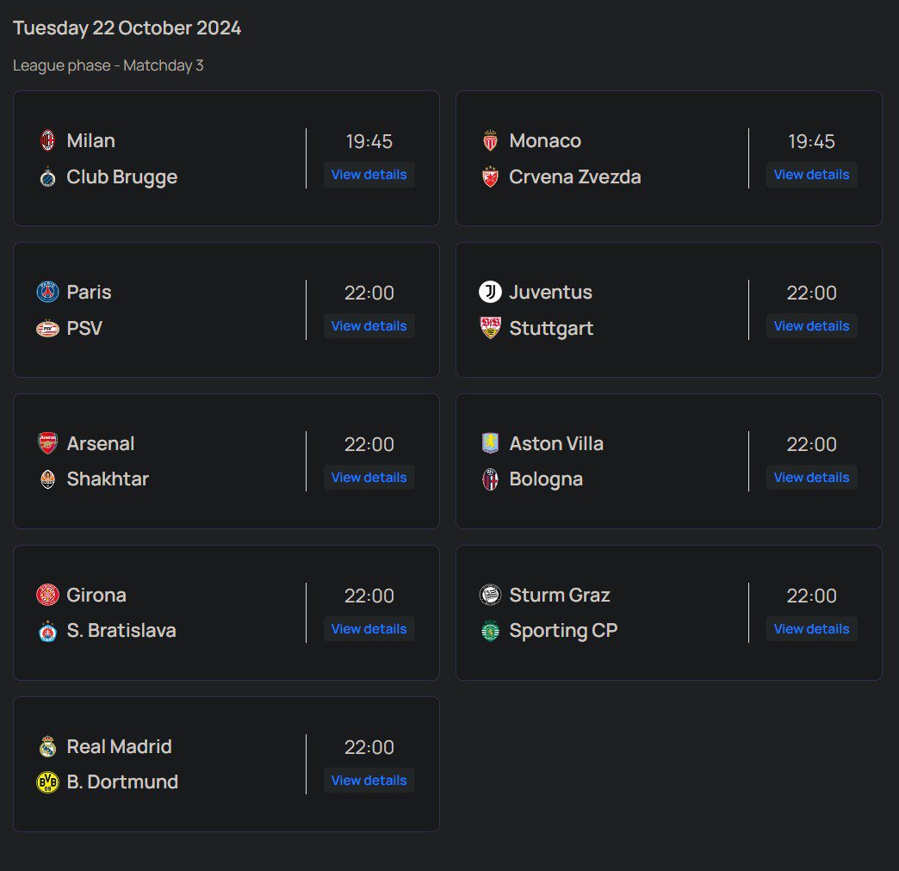Select the Sturm Graz vs Sporting kickoff time

point(810,595)
